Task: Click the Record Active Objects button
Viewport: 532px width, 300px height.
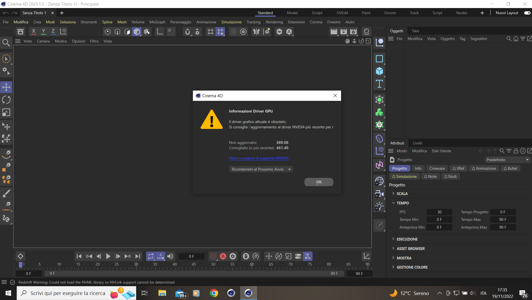Action: (x=213, y=256)
